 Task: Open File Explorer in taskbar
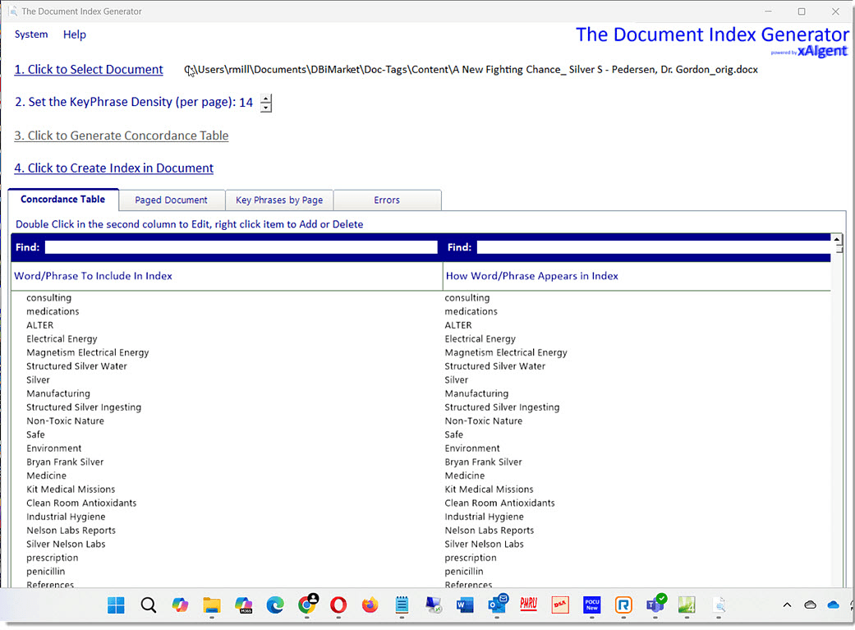tap(212, 605)
